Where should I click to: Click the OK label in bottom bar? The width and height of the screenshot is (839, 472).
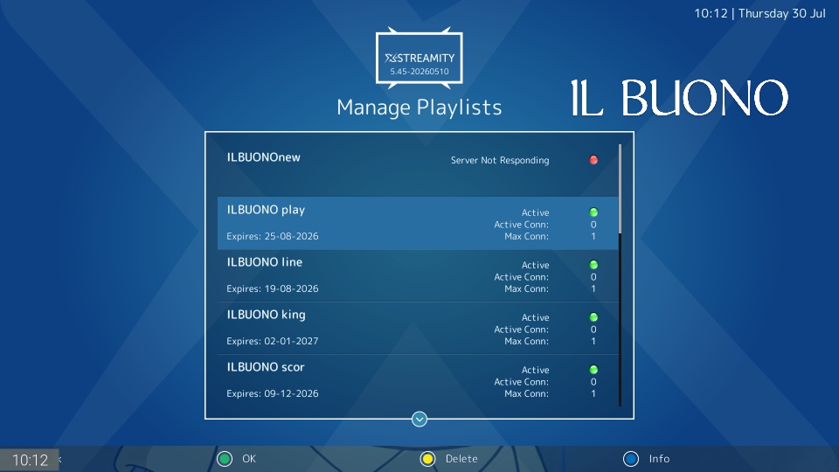[249, 459]
